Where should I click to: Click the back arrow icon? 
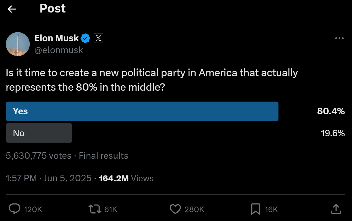(12, 9)
